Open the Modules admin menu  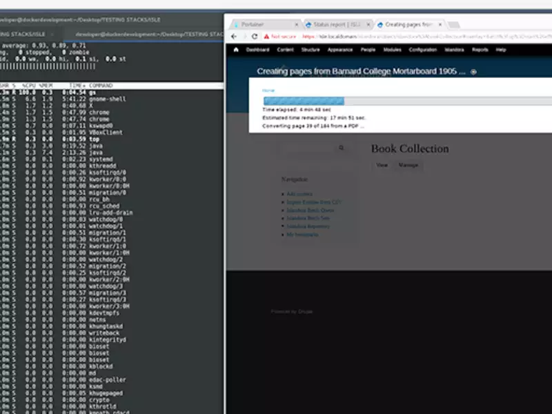coord(392,50)
